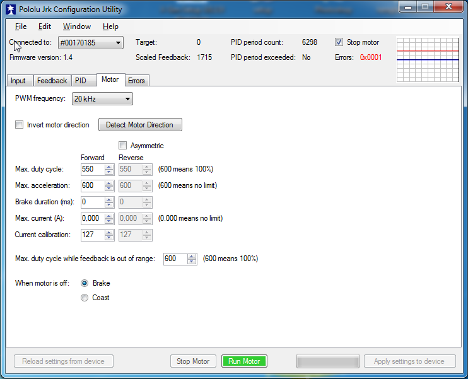Screen dimensions: 468x379
Task: Switch to the Input tab
Action: click(20, 81)
